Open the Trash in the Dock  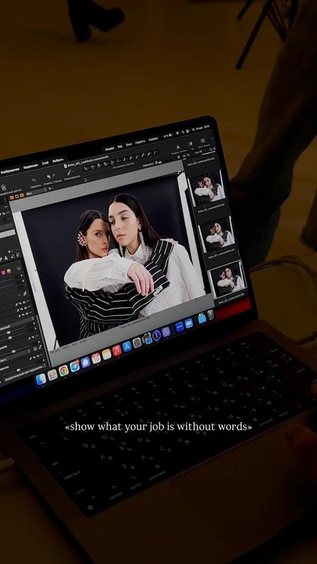tap(211, 315)
